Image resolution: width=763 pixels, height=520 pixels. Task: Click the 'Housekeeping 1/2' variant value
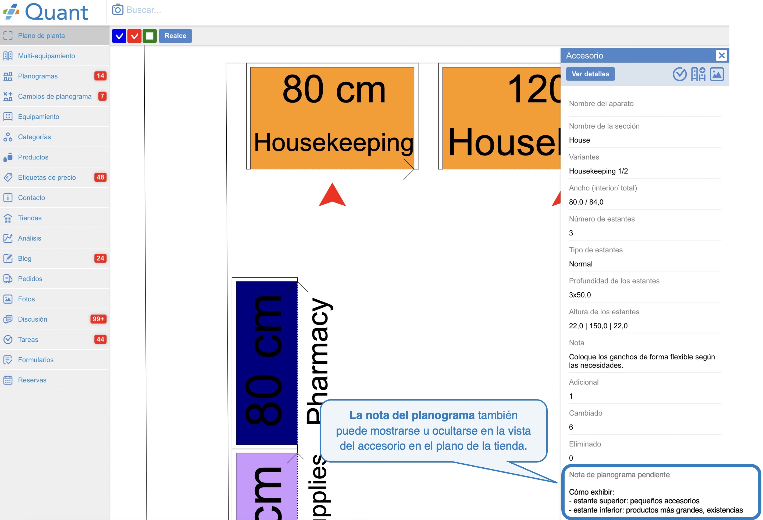(598, 171)
